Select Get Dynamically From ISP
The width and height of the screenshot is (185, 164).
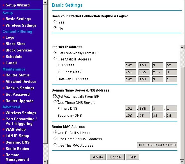pyautogui.click(x=55, y=52)
